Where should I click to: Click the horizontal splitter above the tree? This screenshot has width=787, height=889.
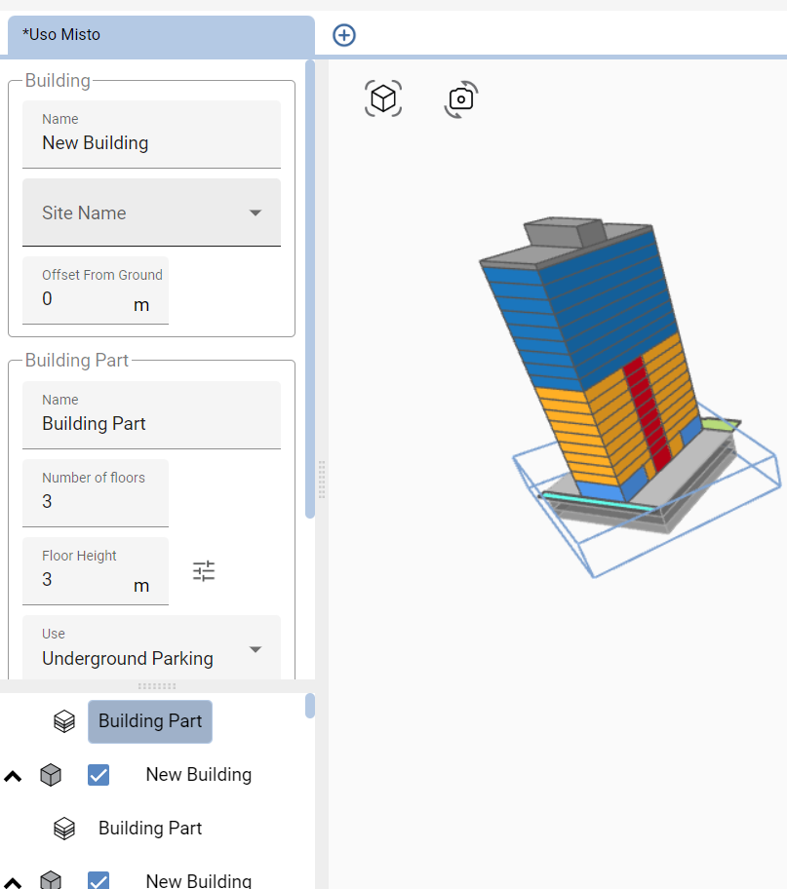point(157,686)
